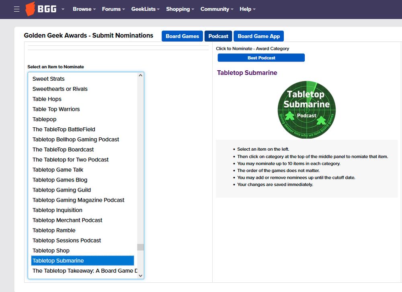Select Tablepop in the list
402x292 pixels.
[82, 119]
